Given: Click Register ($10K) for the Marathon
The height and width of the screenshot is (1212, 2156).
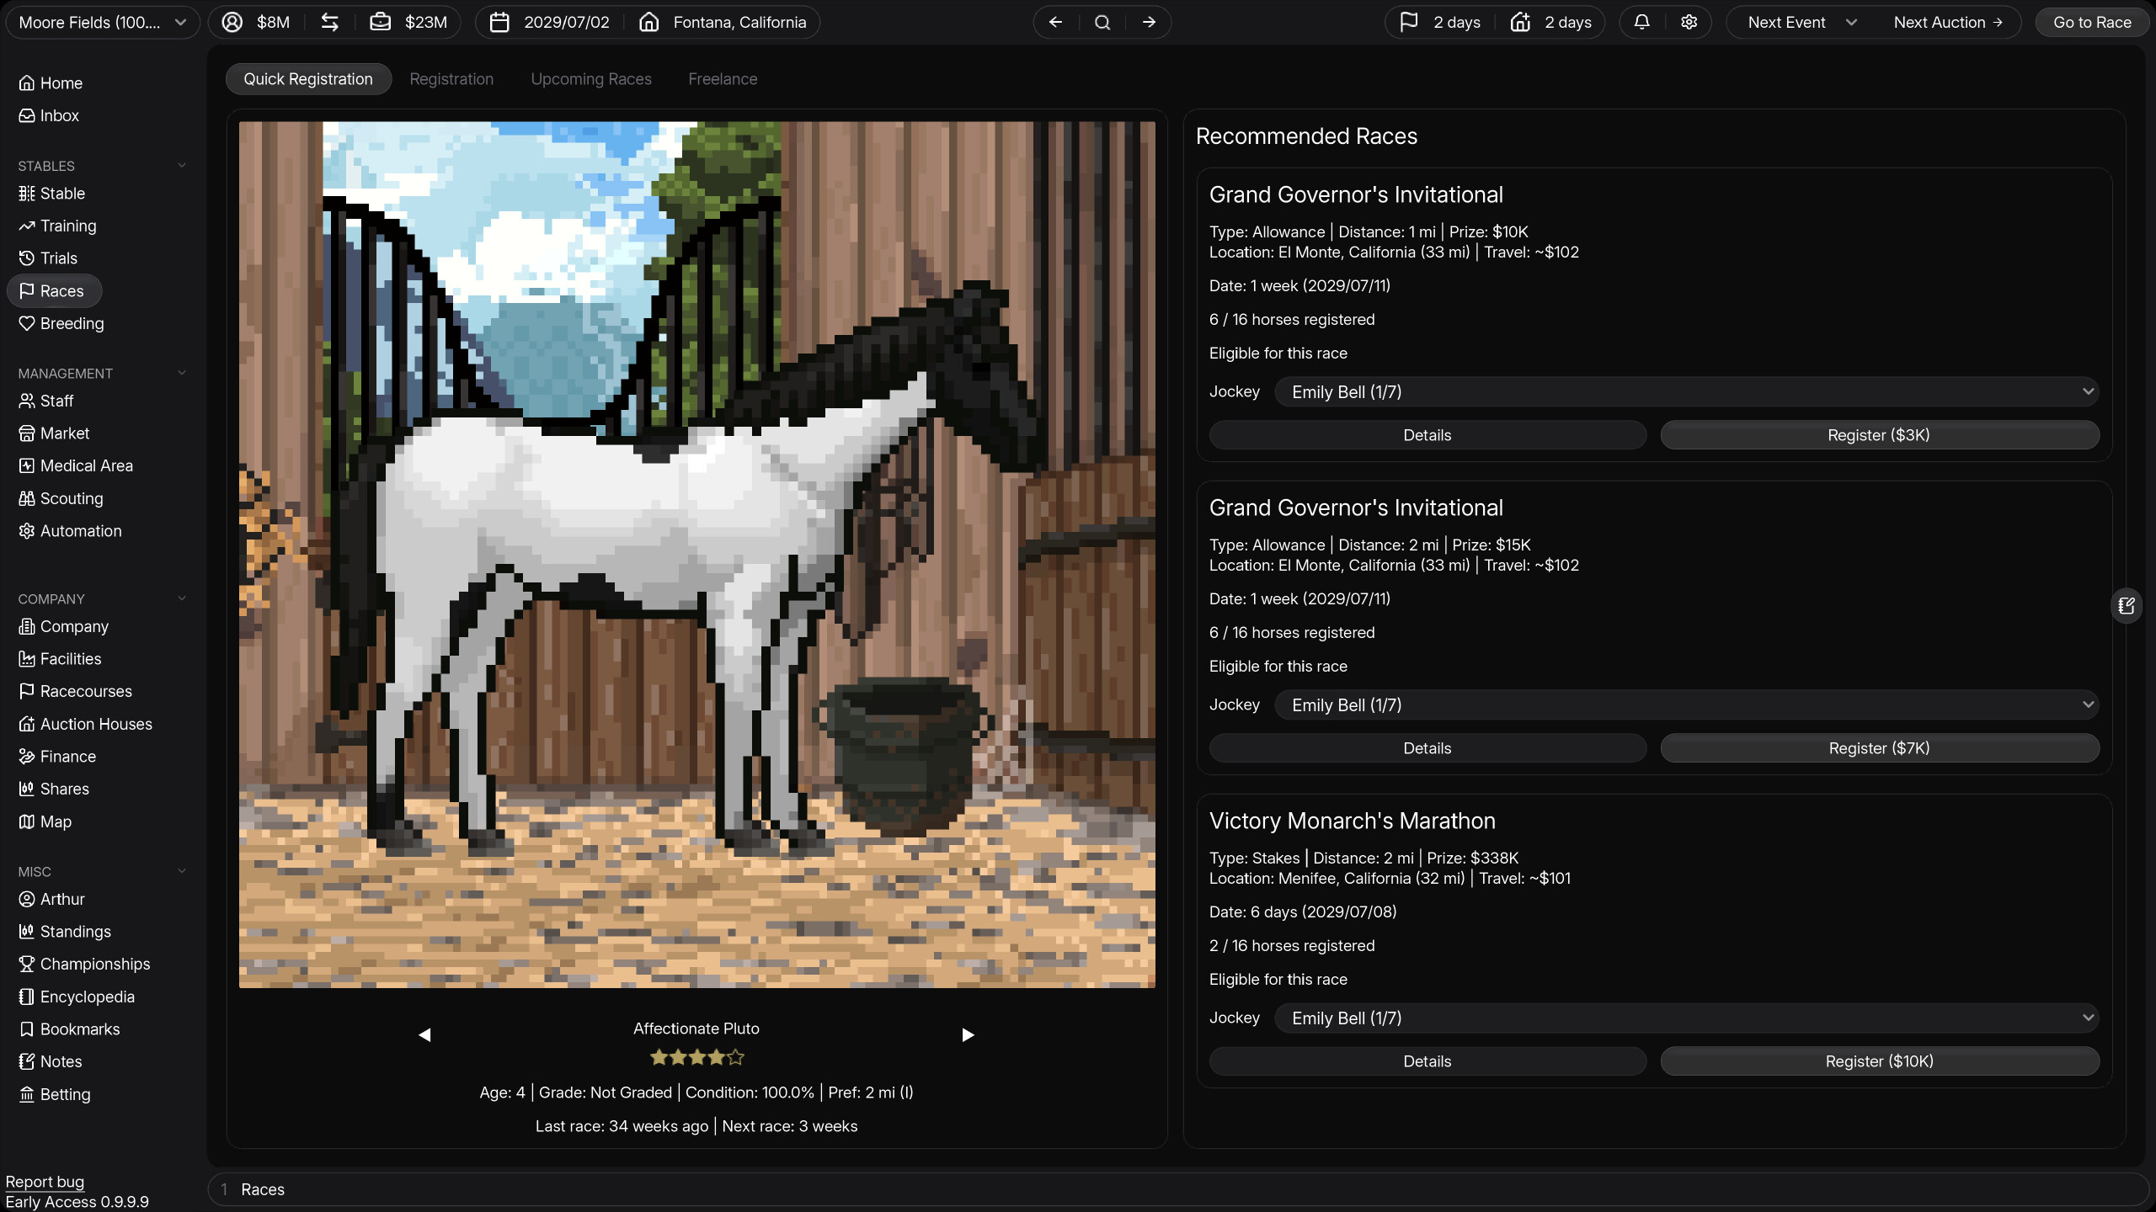Looking at the screenshot, I should (1879, 1061).
